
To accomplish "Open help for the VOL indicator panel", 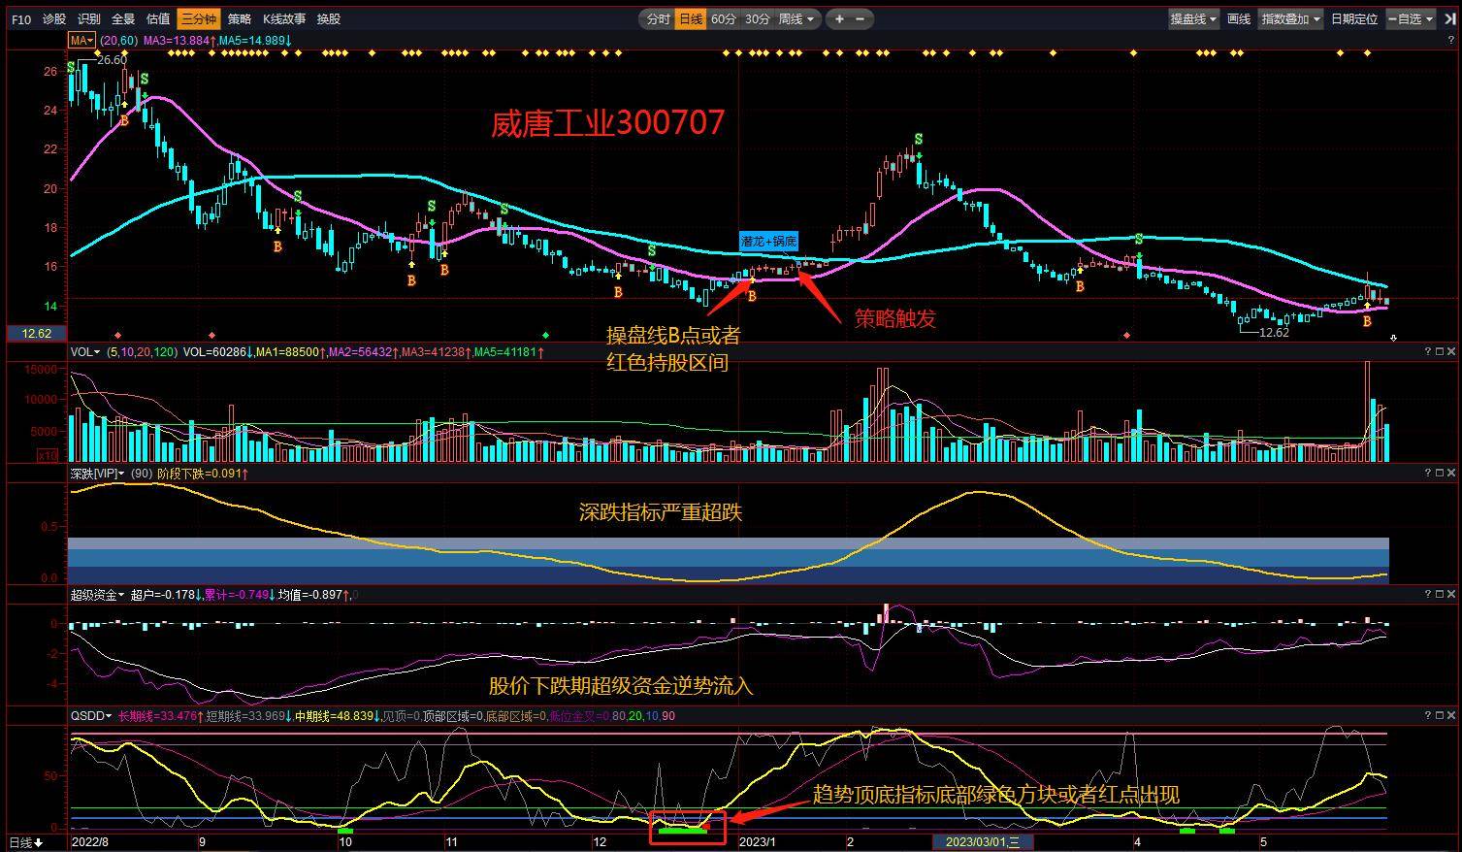I will coord(1428,351).
